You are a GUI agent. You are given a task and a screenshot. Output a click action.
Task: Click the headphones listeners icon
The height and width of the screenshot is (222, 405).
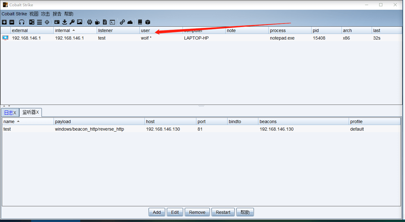[x=22, y=22]
